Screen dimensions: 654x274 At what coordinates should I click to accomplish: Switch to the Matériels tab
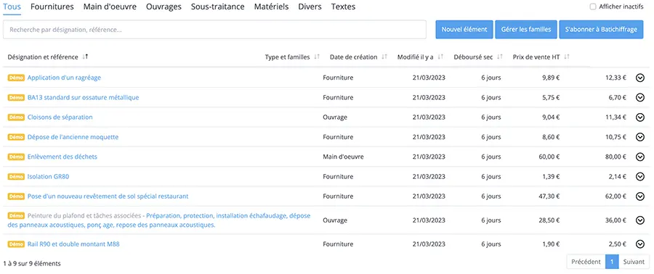271,7
